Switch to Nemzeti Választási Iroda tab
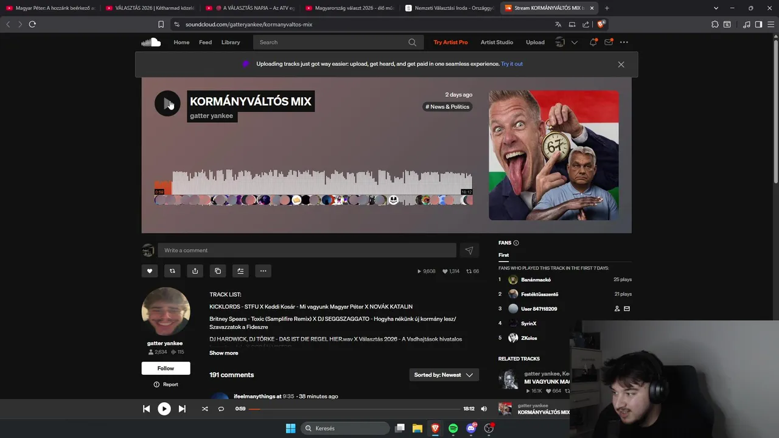Screen dimensions: 779x438 (x=449, y=8)
